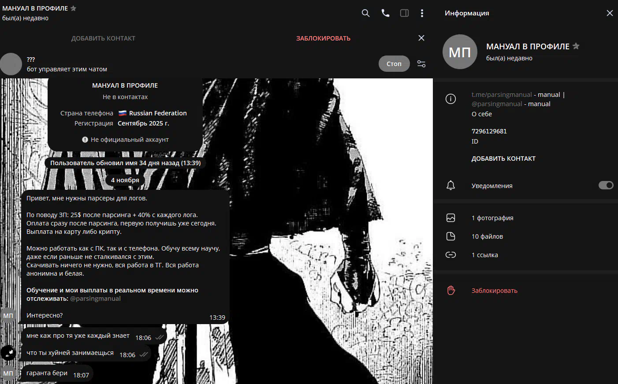
Task: Click the bot settings sliders icon
Action: [421, 64]
